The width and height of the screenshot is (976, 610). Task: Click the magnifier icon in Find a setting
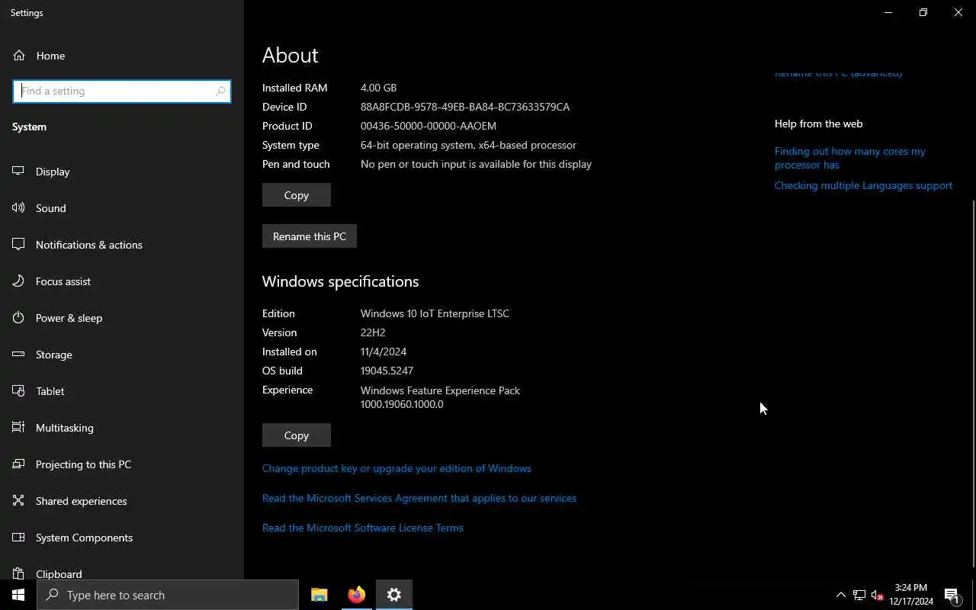(x=220, y=91)
